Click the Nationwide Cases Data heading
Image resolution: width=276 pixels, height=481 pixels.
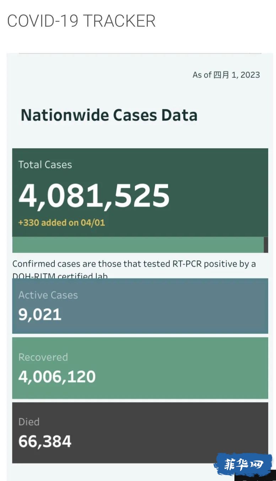(x=109, y=115)
